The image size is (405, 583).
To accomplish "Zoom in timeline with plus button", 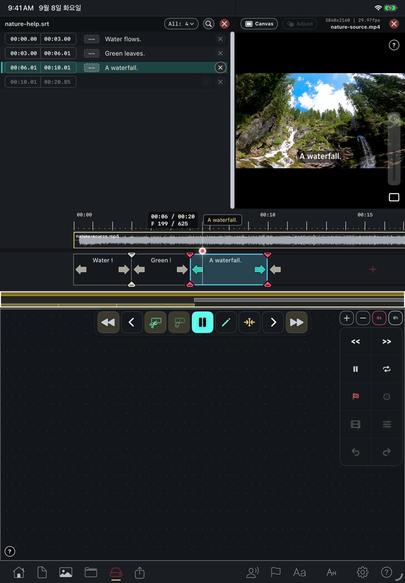I will point(347,318).
